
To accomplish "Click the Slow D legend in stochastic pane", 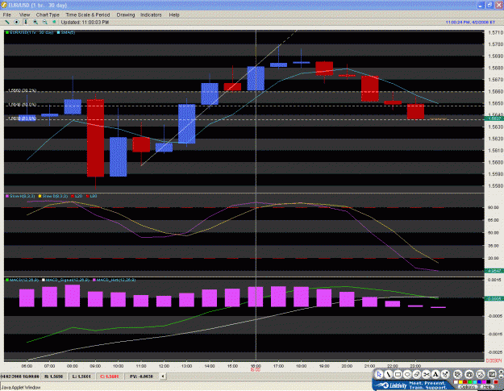I will (x=55, y=196).
